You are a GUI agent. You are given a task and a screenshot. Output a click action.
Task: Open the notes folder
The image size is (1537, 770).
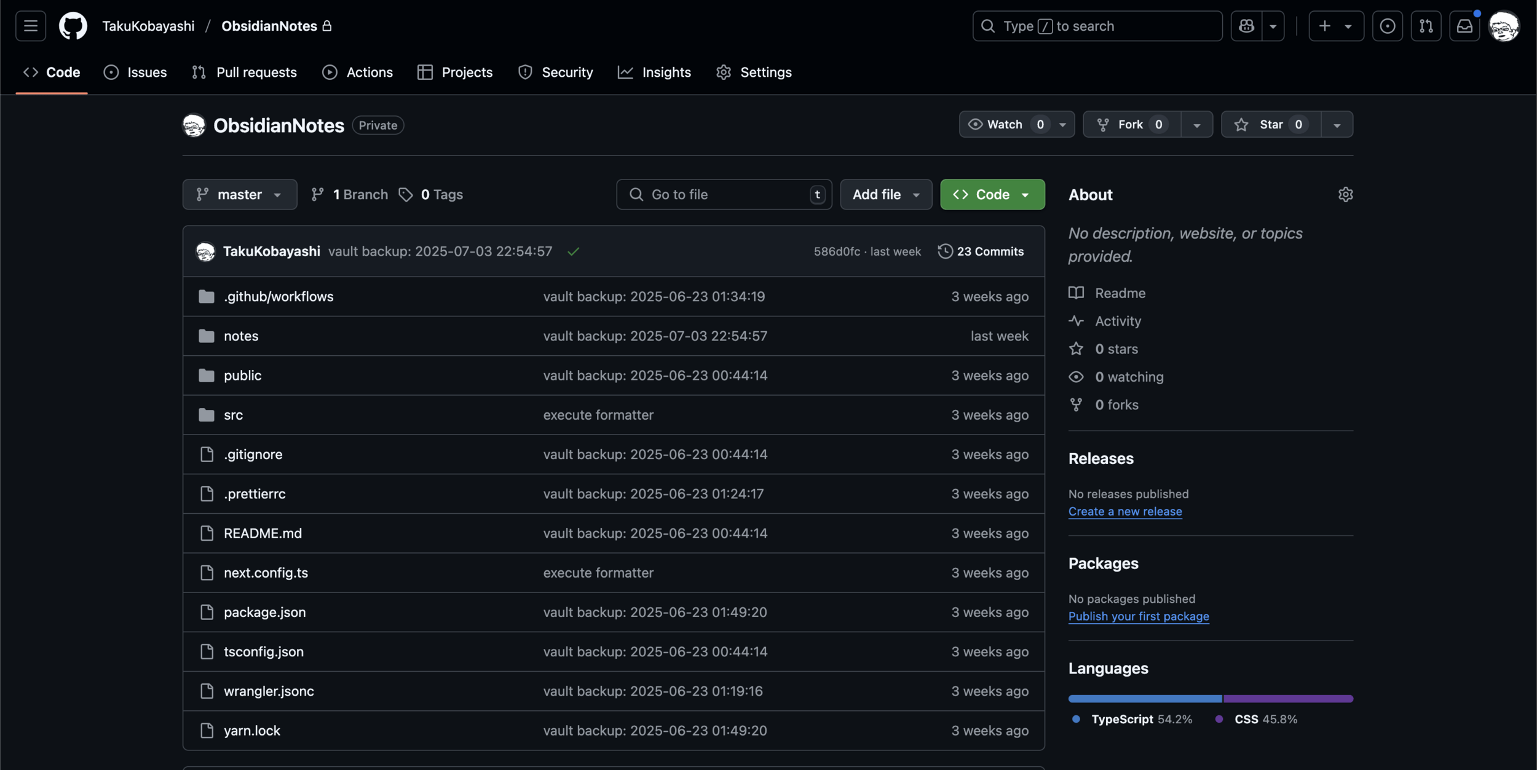tap(241, 336)
